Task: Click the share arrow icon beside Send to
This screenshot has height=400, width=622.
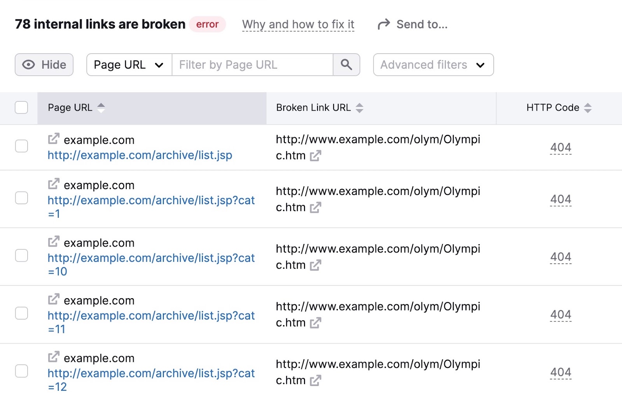Action: 383,24
